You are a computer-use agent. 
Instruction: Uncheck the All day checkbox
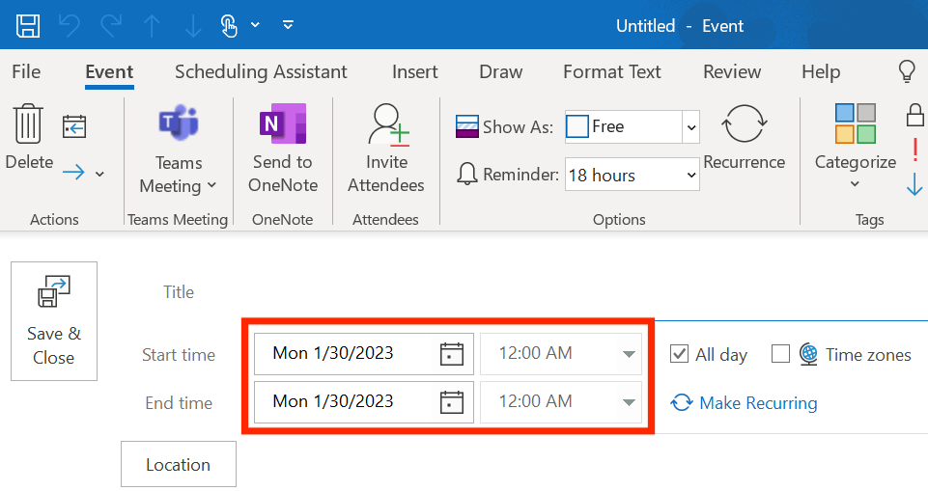(x=679, y=354)
